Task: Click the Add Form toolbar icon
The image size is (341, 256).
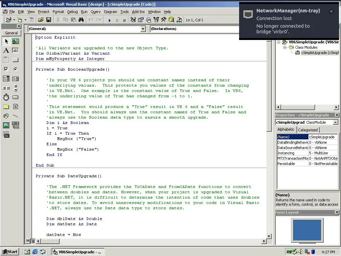Action: pos(20,20)
